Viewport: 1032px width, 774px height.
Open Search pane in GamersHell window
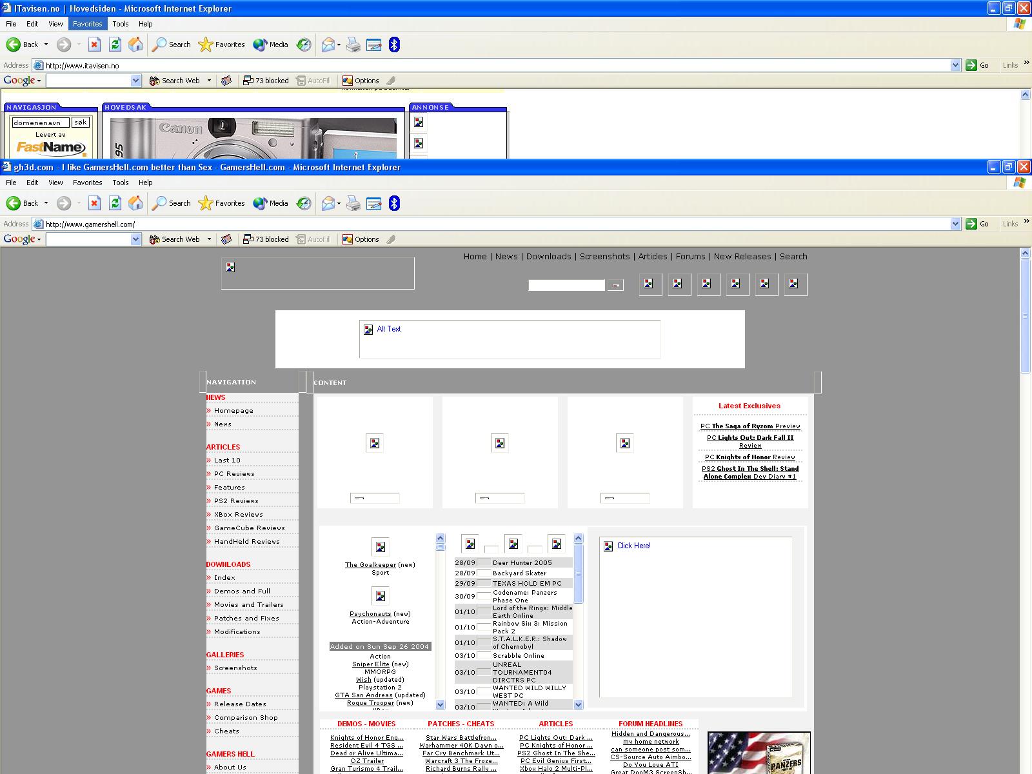pyautogui.click(x=172, y=203)
